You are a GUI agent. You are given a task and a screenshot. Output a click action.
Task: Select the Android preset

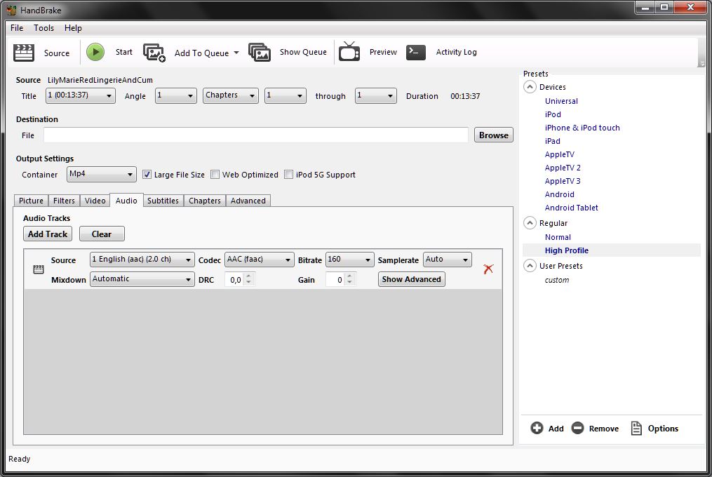point(560,194)
